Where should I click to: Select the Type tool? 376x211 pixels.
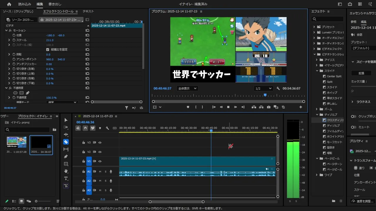click(x=66, y=178)
